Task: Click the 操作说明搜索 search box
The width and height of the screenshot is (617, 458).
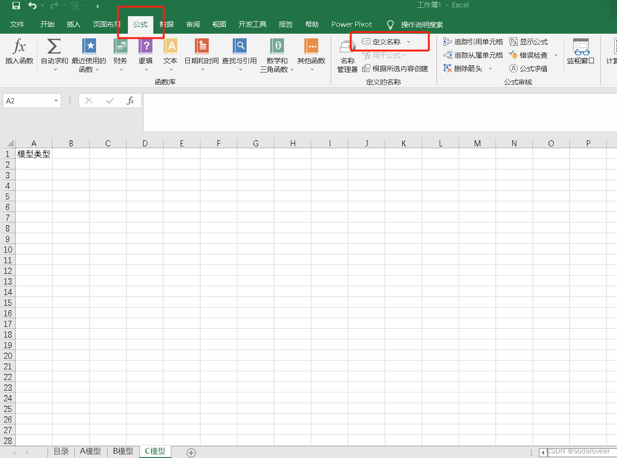Action: [x=422, y=24]
